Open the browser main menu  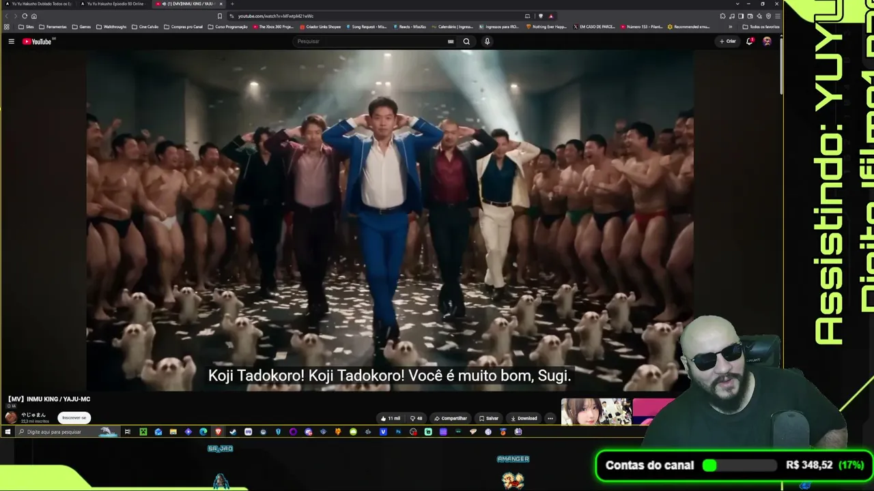click(x=777, y=16)
